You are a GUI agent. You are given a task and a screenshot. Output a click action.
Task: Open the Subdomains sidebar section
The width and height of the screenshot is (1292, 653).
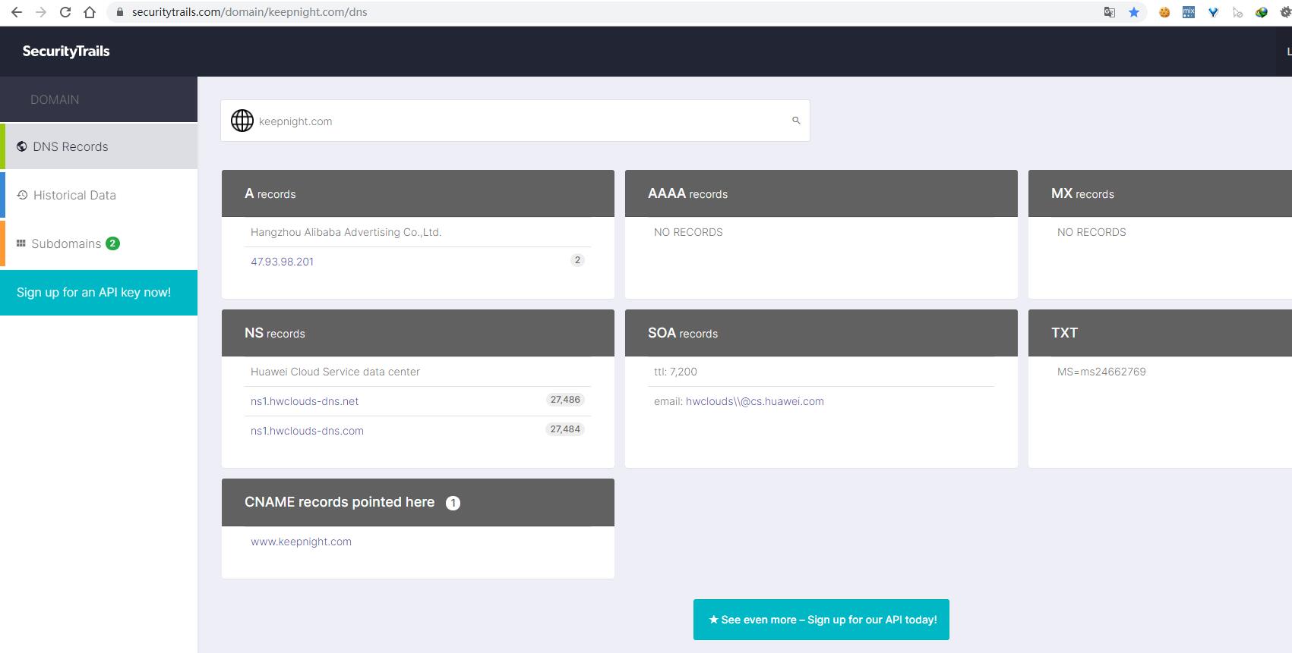click(99, 243)
